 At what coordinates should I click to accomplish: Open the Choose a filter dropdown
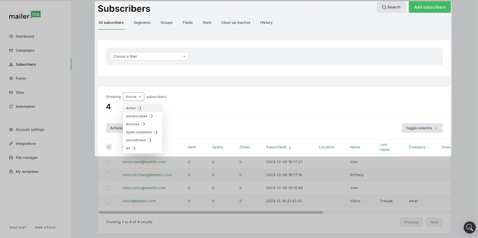click(x=149, y=56)
